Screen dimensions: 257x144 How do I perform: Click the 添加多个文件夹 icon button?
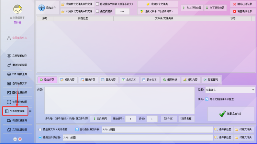[158, 4]
